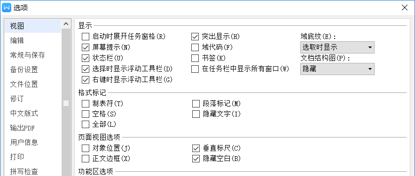Enable 启动时展开任务窗格 checkbox
The image size is (415, 176).
[x=86, y=36]
